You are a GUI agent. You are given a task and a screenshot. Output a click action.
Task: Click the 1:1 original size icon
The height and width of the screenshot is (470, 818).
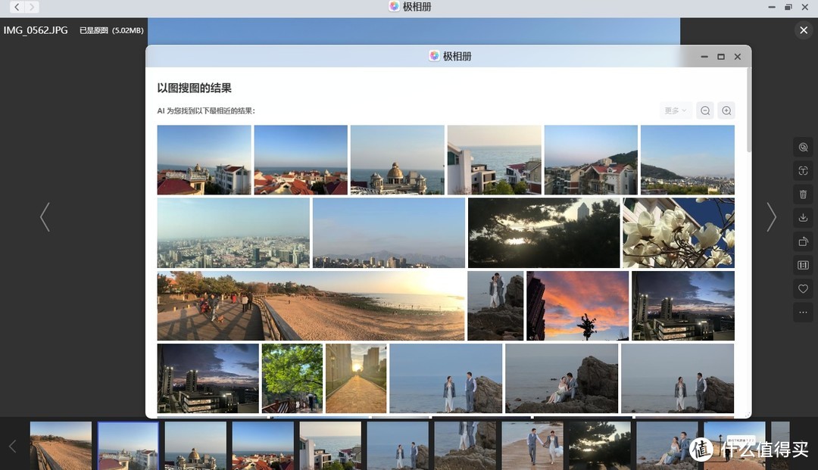pyautogui.click(x=803, y=265)
